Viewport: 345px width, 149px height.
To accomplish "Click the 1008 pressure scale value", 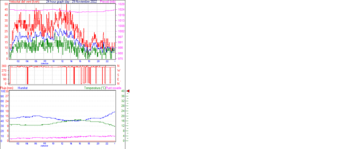I will (121, 26).
